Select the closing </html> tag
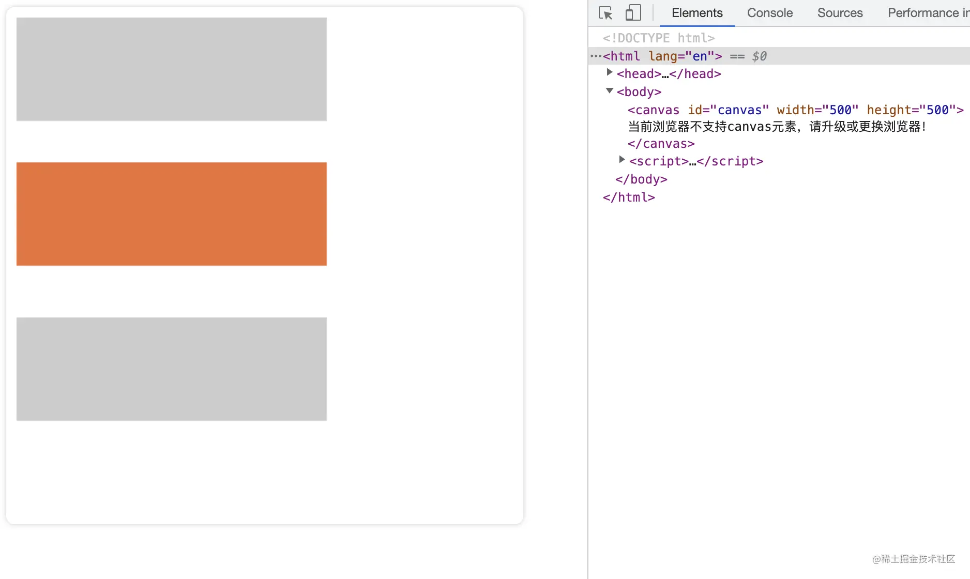Screen dimensions: 970x579 click(629, 197)
